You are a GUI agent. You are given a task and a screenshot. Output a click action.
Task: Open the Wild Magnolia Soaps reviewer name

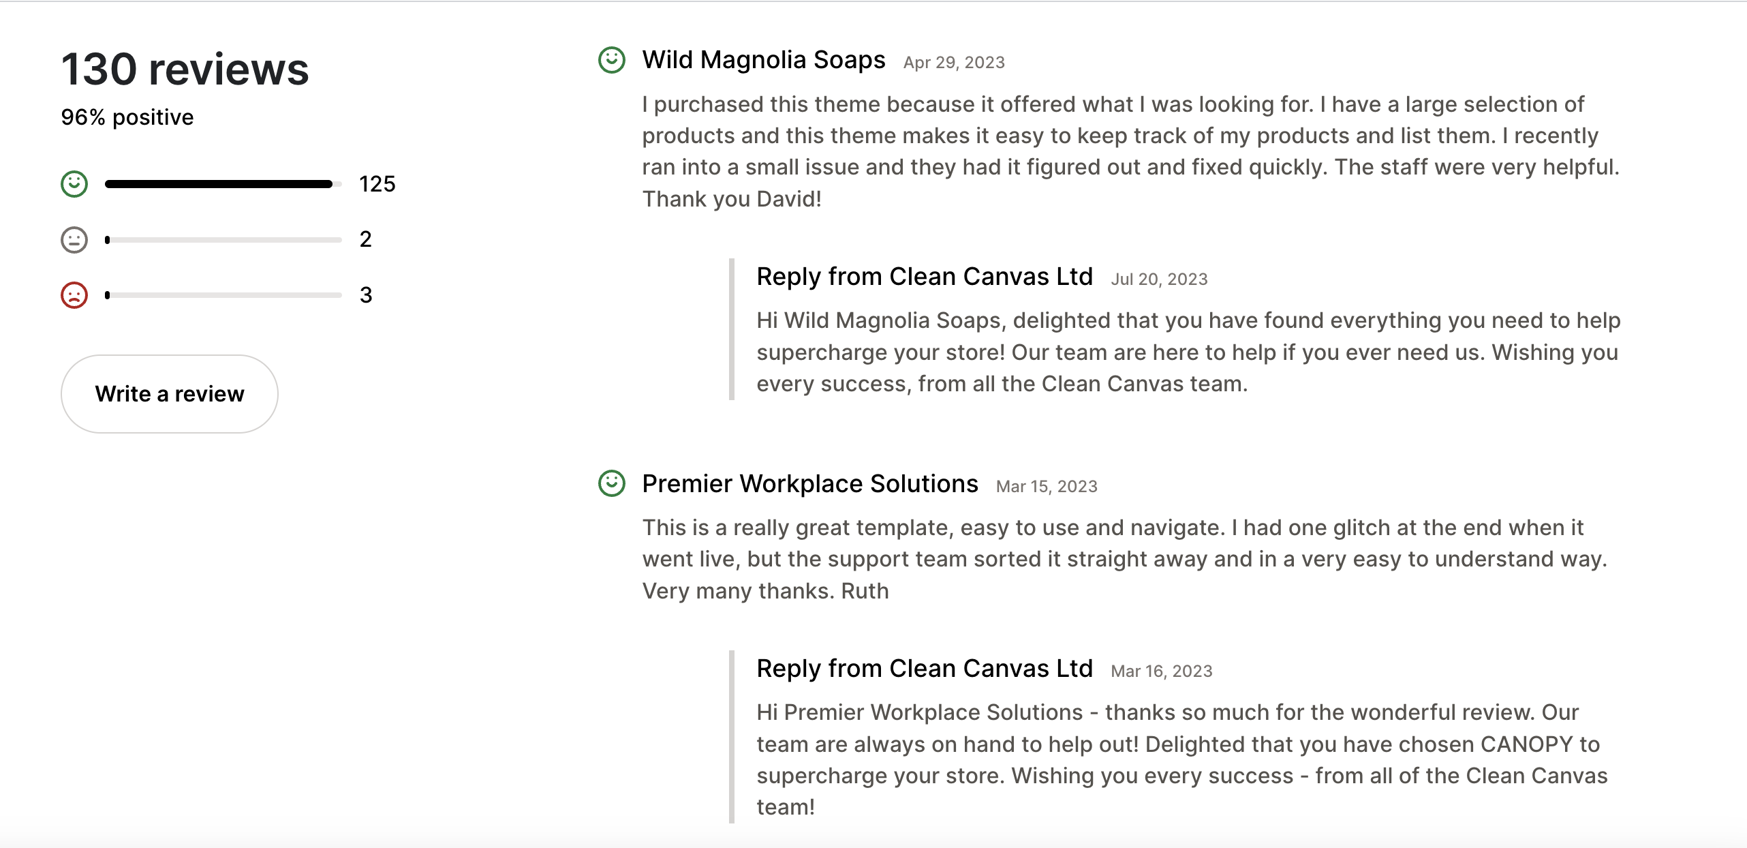763,59
